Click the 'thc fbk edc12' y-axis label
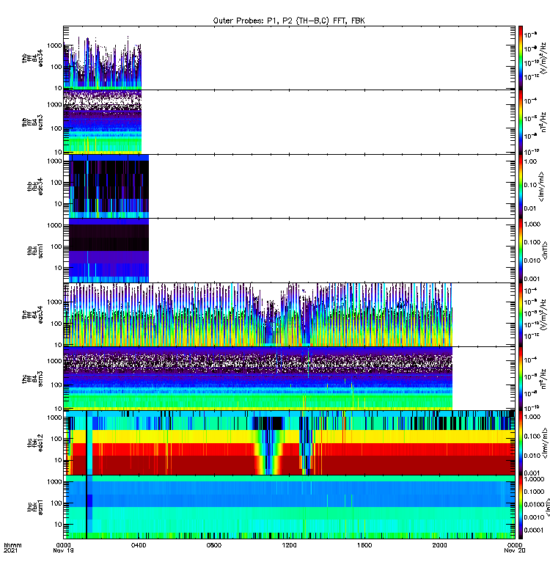 pyautogui.click(x=35, y=442)
